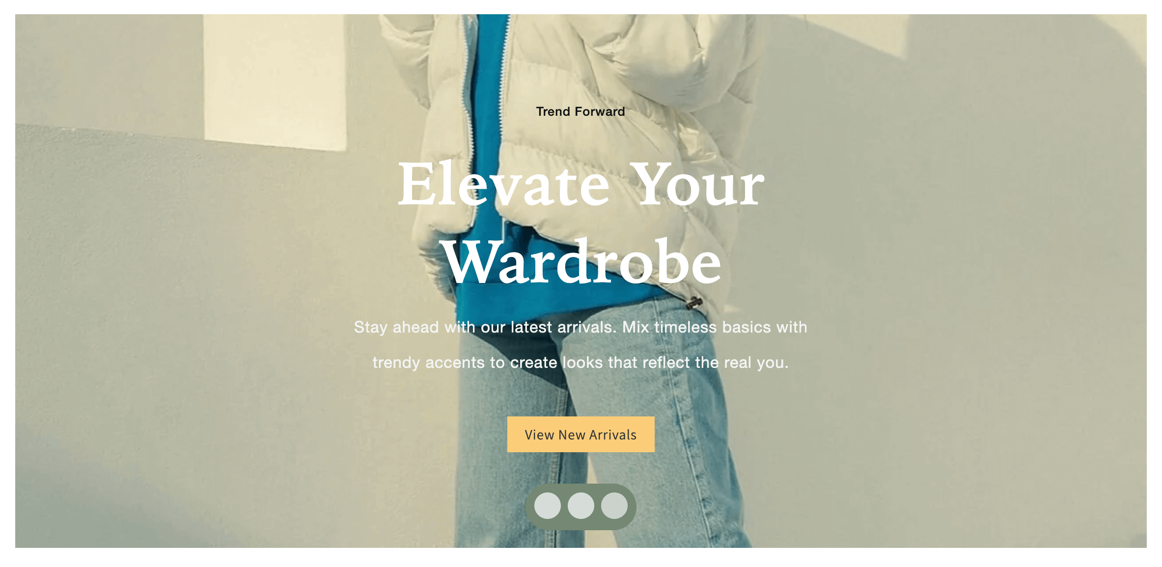Viewport: 1162px width, 567px height.
Task: Select the first slide indicator dot
Action: (548, 506)
